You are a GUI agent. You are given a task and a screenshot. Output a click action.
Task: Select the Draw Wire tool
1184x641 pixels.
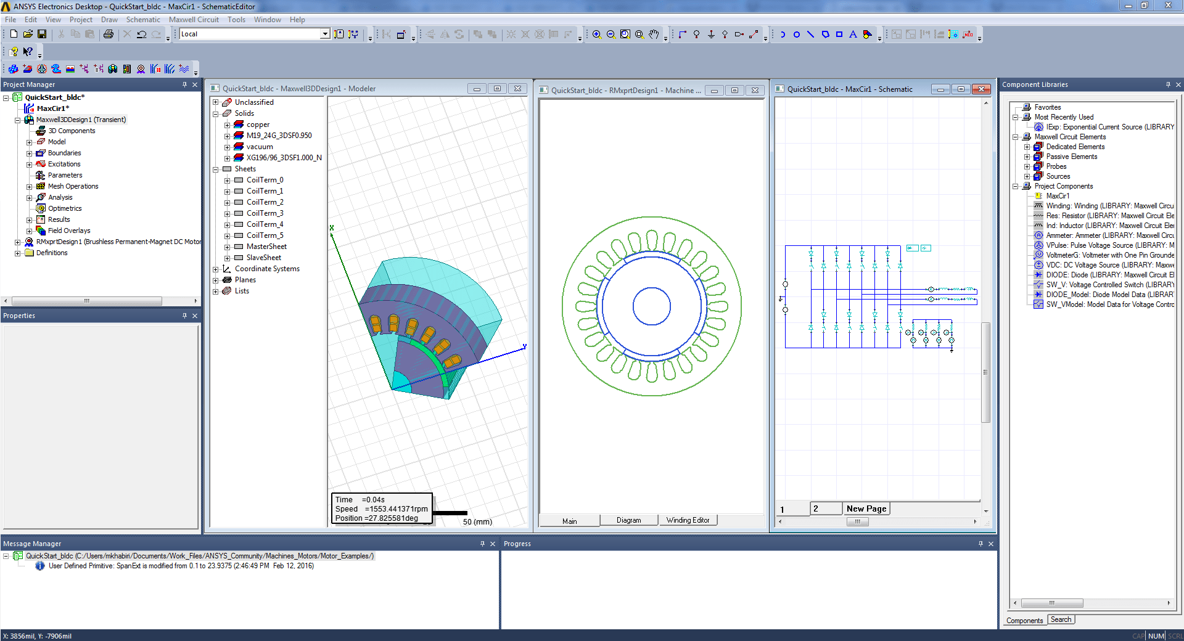click(683, 35)
